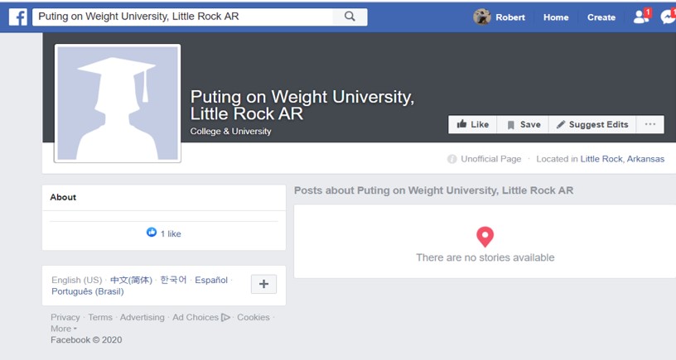The width and height of the screenshot is (676, 360).
Task: Click the search input field
Action: pos(182,17)
